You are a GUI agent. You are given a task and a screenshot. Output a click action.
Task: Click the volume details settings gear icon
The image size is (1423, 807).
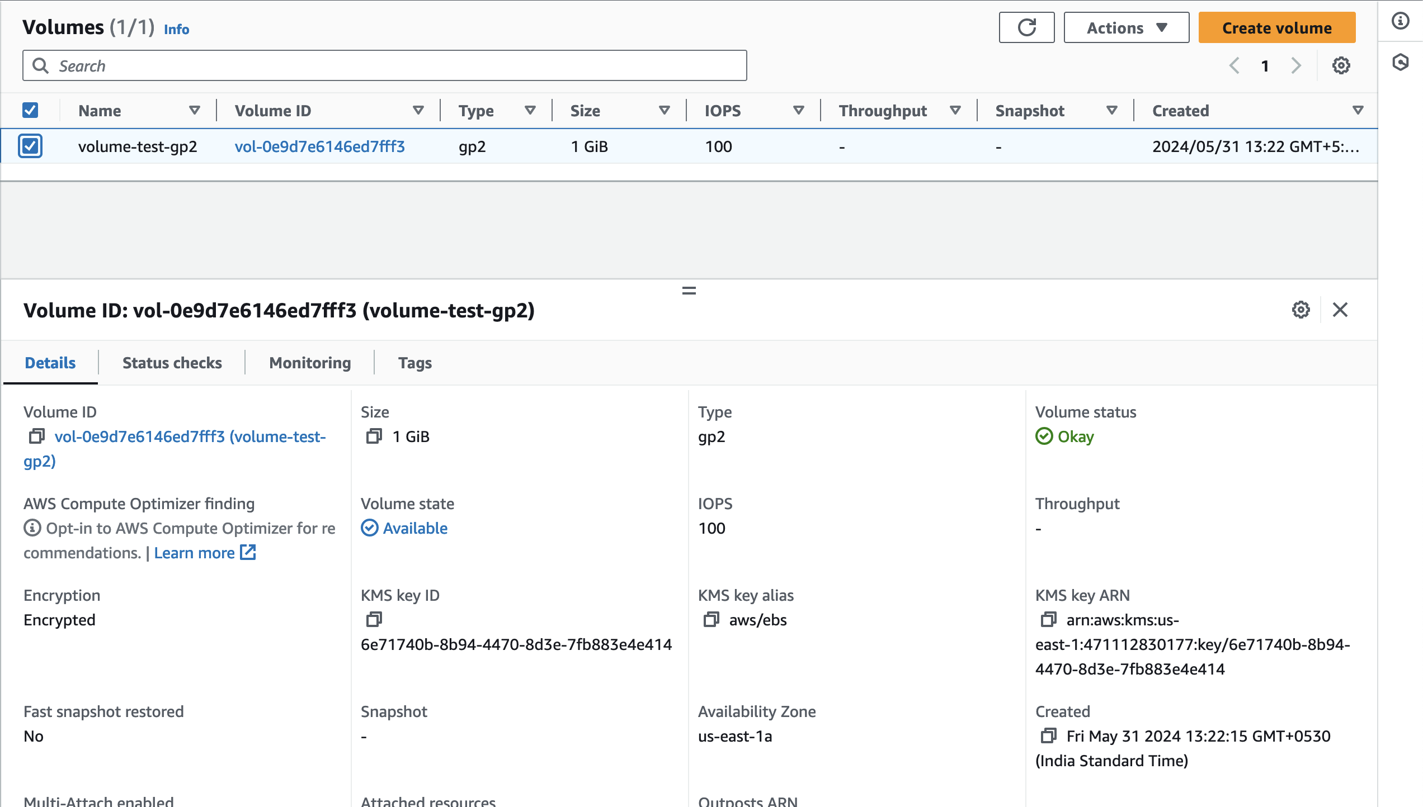(1301, 310)
